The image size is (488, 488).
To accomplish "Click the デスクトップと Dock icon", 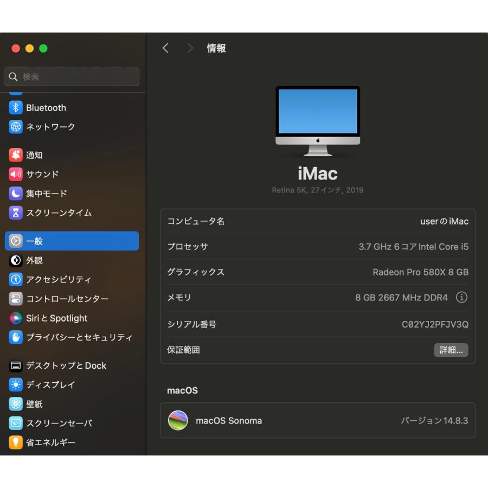I will pyautogui.click(x=16, y=365).
